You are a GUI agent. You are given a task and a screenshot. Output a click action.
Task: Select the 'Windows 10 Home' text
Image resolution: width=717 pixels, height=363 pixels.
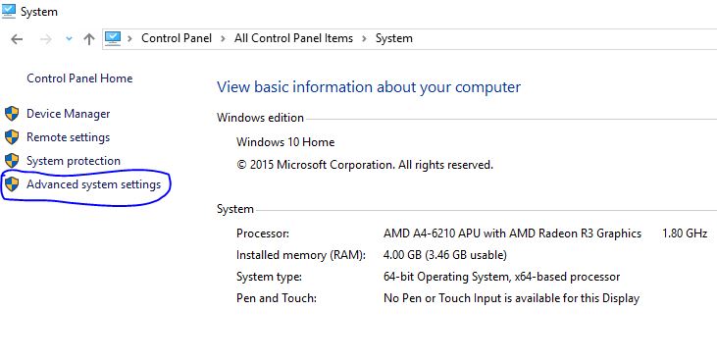[285, 142]
